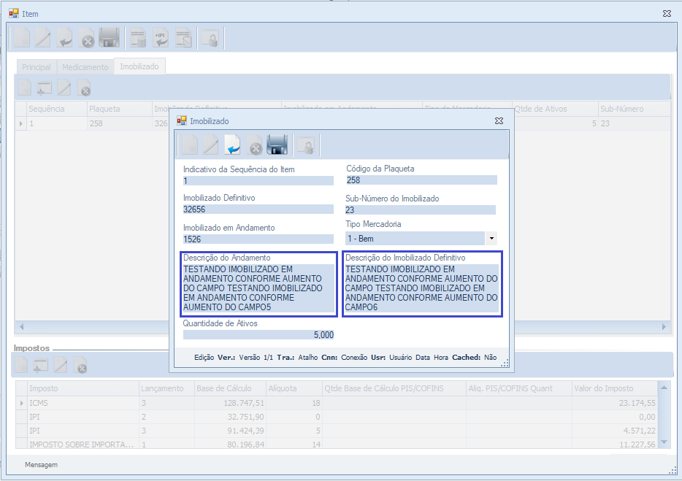682x481 pixels.
Task: Click the Quantidade de Ativos field
Action: 258,335
